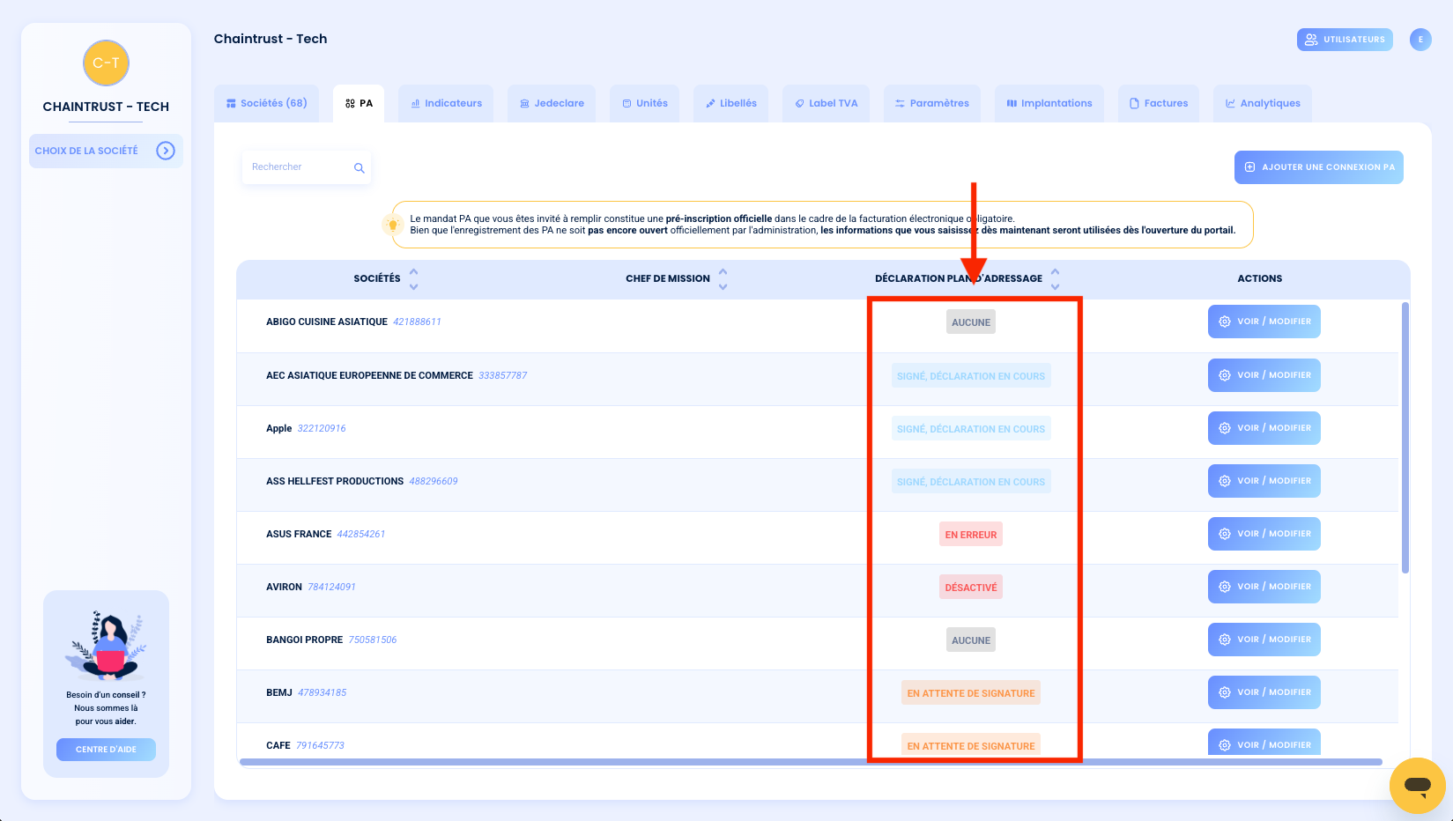
Task: Select company ABIGO CUISINE ASIATIQUE name
Action: click(327, 322)
